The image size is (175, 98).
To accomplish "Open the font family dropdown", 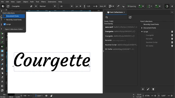I will (36, 6).
